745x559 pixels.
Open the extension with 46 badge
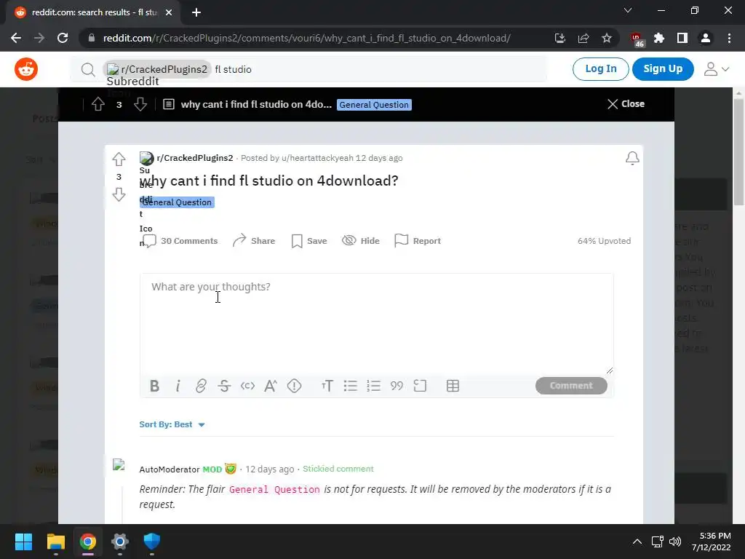(637, 39)
